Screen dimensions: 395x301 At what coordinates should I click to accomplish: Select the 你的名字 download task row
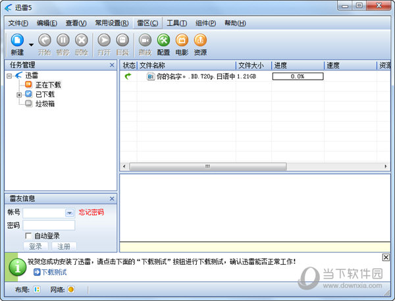pyautogui.click(x=255, y=76)
